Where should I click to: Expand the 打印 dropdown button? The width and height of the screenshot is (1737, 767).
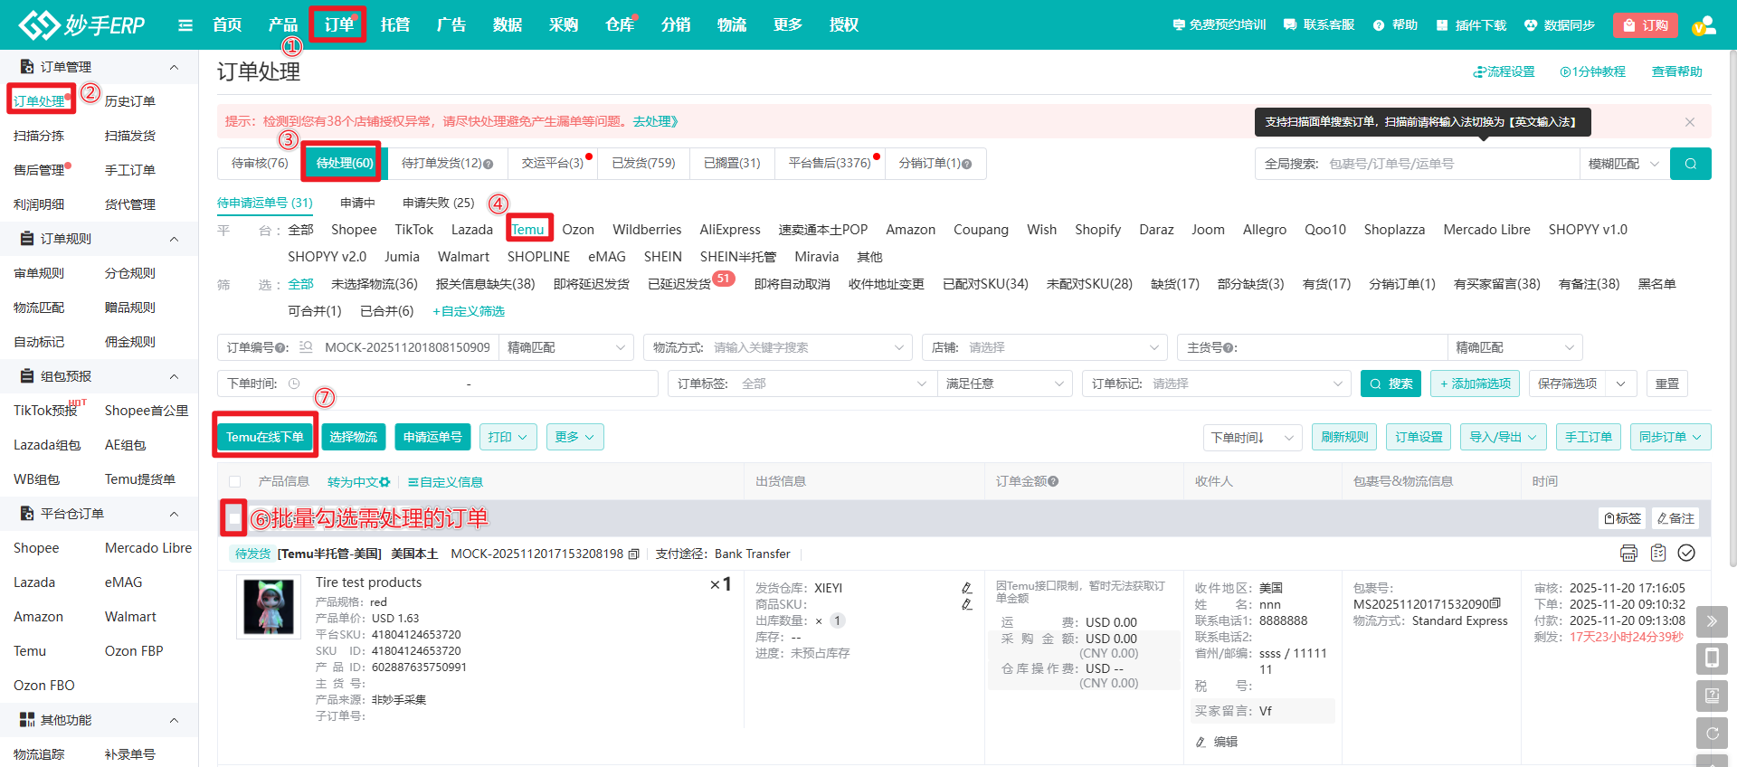pyautogui.click(x=508, y=437)
